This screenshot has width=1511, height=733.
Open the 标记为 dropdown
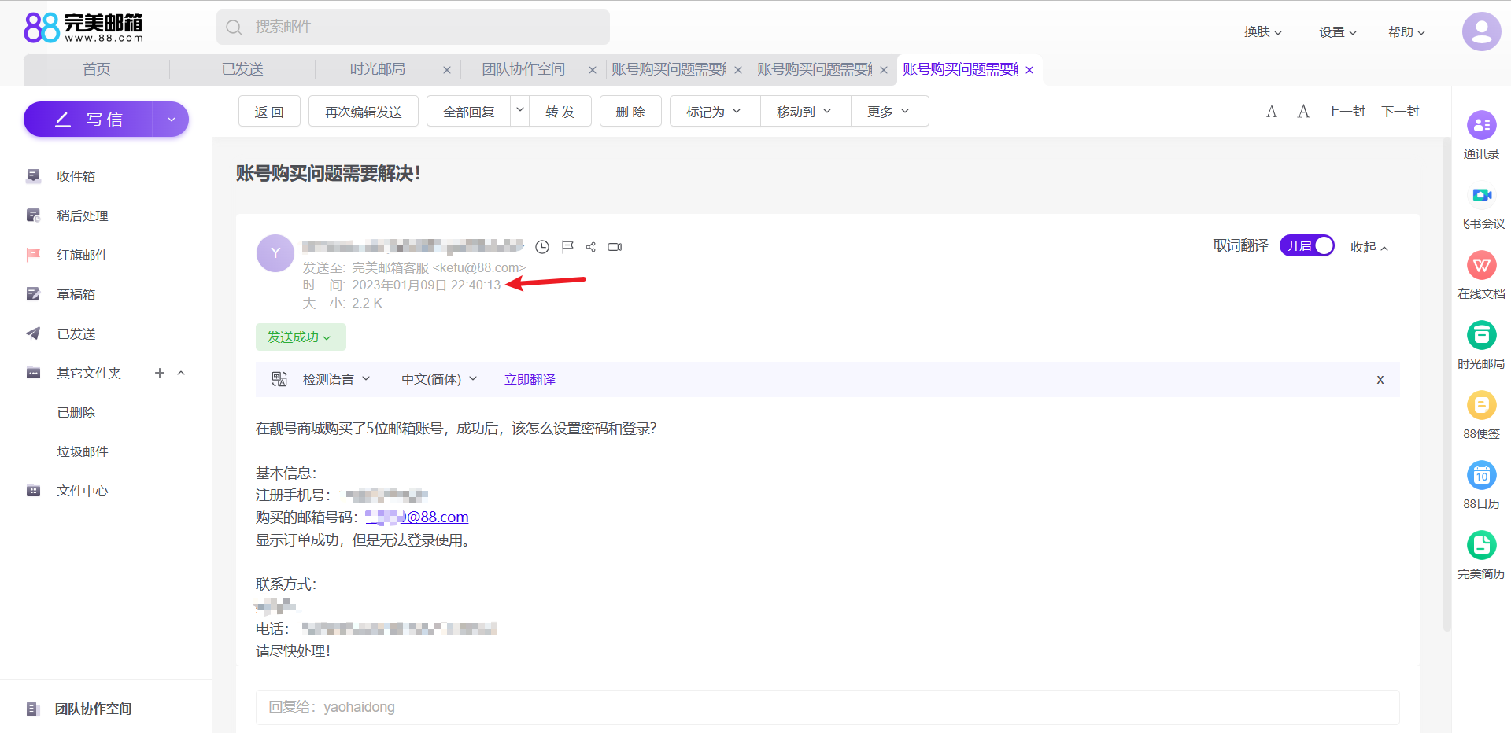[x=715, y=111]
